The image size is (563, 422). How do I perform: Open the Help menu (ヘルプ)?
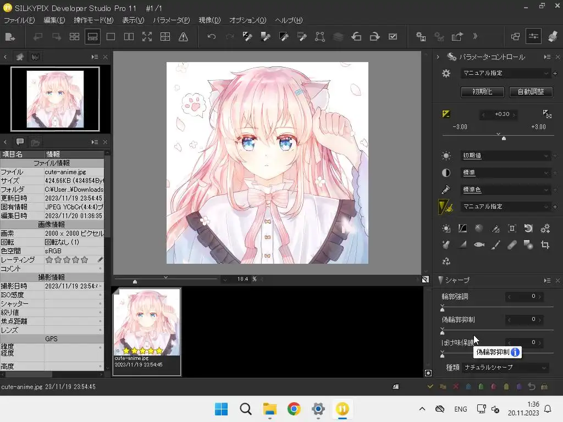pyautogui.click(x=289, y=20)
